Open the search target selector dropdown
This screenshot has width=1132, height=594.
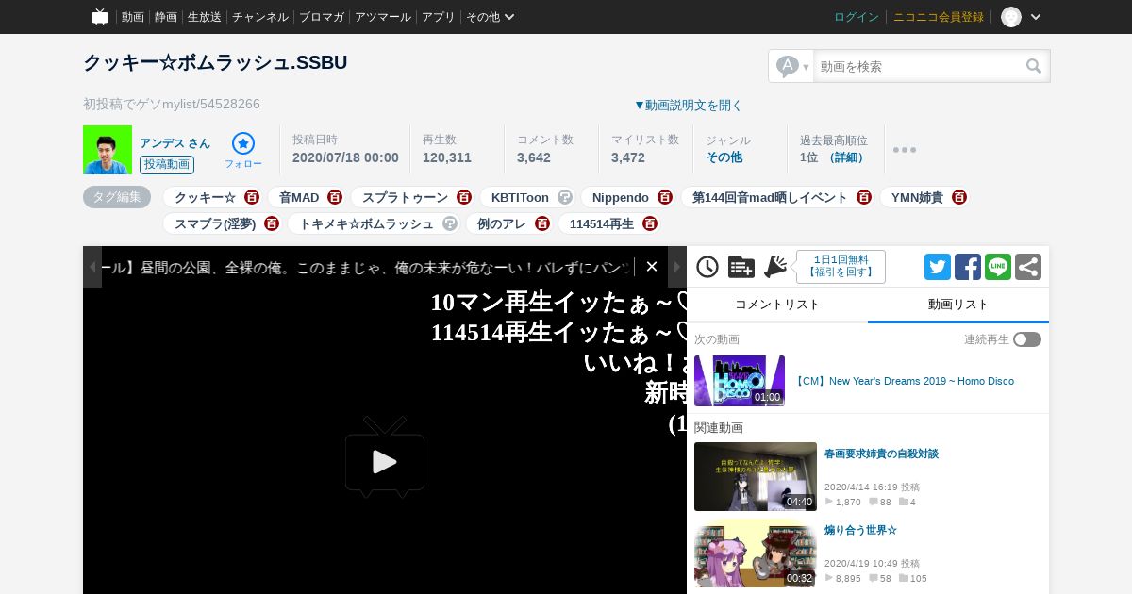(x=791, y=66)
